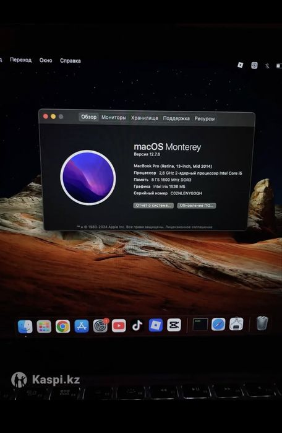This screenshot has height=433, width=282.
Task: Launch Roblox from the Dock
Action: click(156, 325)
